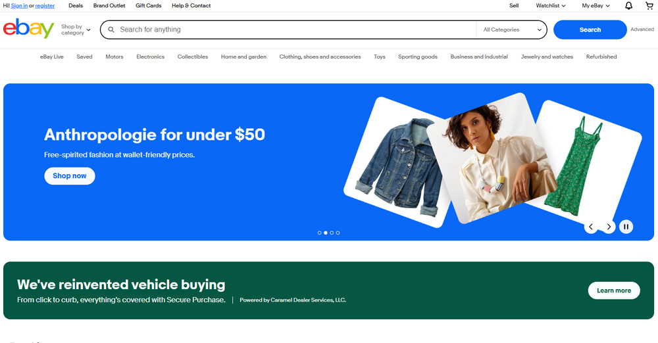Screen dimensions: 658x343
Task: Open the Toys category
Action: pyautogui.click(x=380, y=57)
